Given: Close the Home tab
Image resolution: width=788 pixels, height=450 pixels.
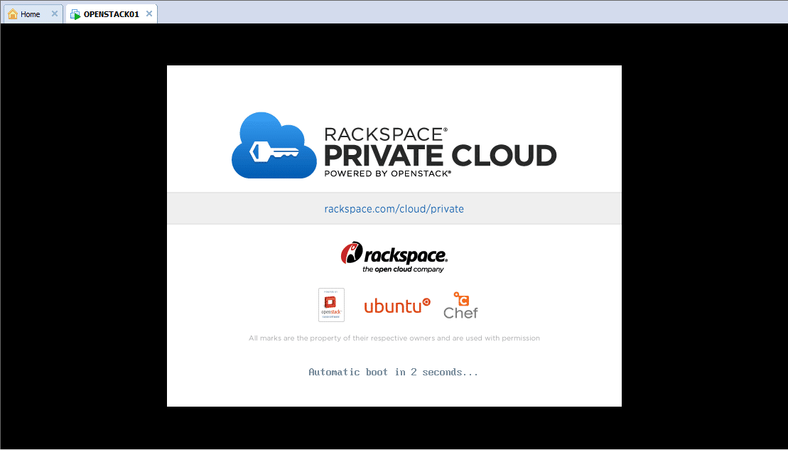Looking at the screenshot, I should click(55, 14).
